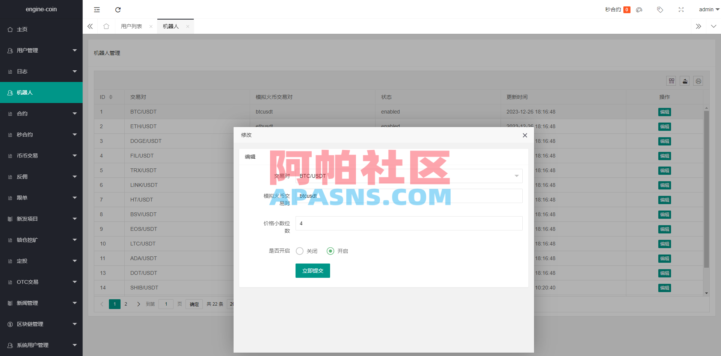Open the admin account dropdown
The image size is (721, 356).
(708, 9)
